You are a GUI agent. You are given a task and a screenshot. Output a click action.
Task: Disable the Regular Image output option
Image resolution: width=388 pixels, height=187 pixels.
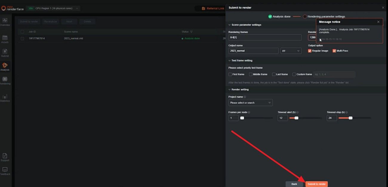[310, 51]
